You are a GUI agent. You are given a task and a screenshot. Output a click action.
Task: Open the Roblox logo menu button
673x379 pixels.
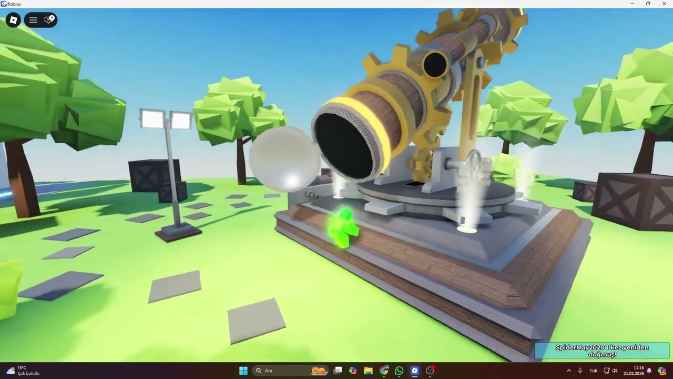[14, 21]
